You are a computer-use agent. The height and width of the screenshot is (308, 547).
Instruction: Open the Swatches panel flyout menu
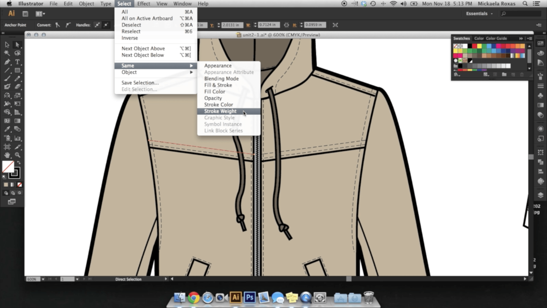click(x=530, y=38)
